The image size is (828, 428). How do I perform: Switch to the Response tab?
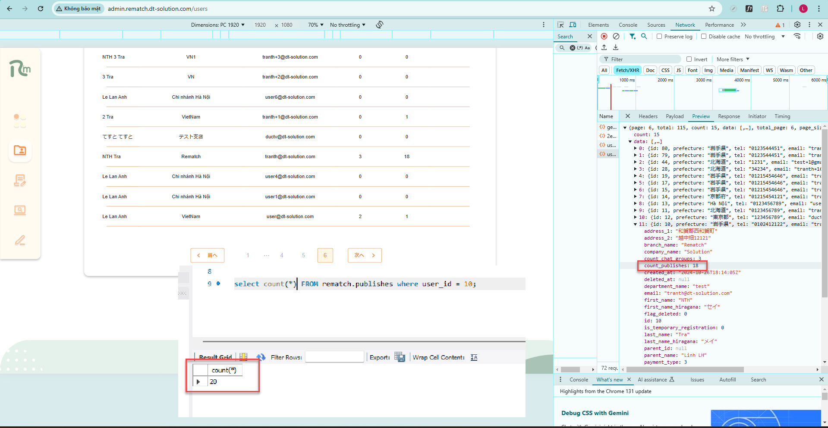click(729, 116)
